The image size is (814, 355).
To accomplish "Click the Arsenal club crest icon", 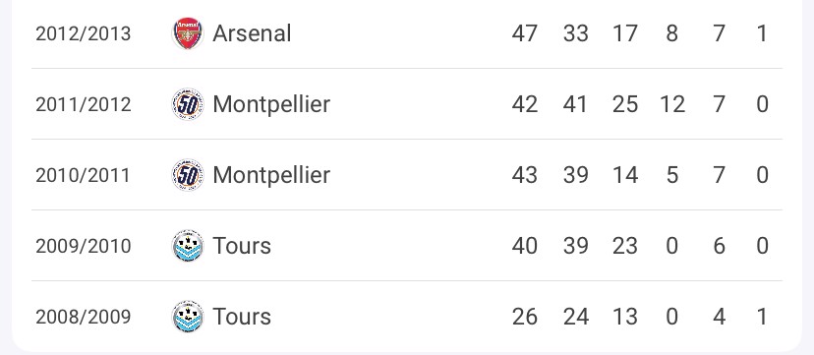I will click(x=188, y=33).
